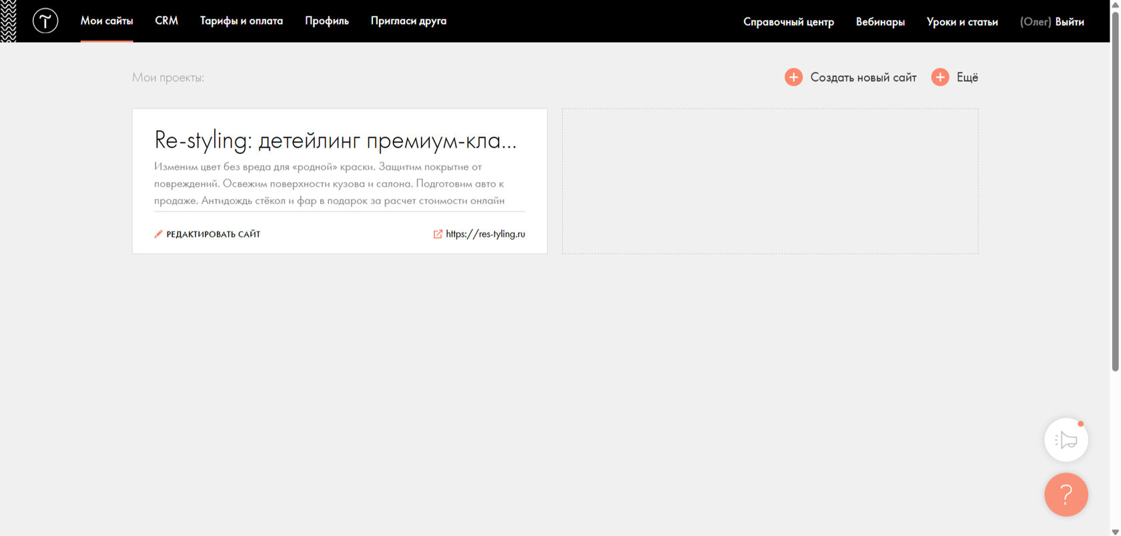
Task: Click the Ещё label
Action: pyautogui.click(x=968, y=77)
